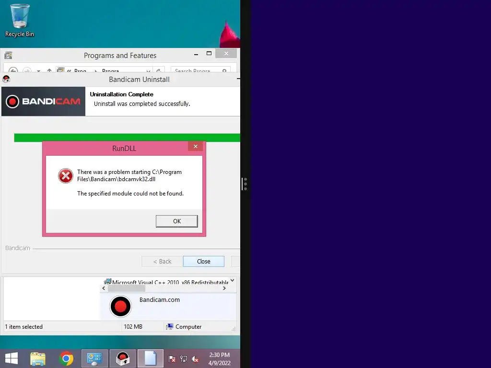Screen dimensions: 491x368
Task: Select Microsoft Visual C++ 2010 x86 Redistributable entry
Action: [166, 282]
